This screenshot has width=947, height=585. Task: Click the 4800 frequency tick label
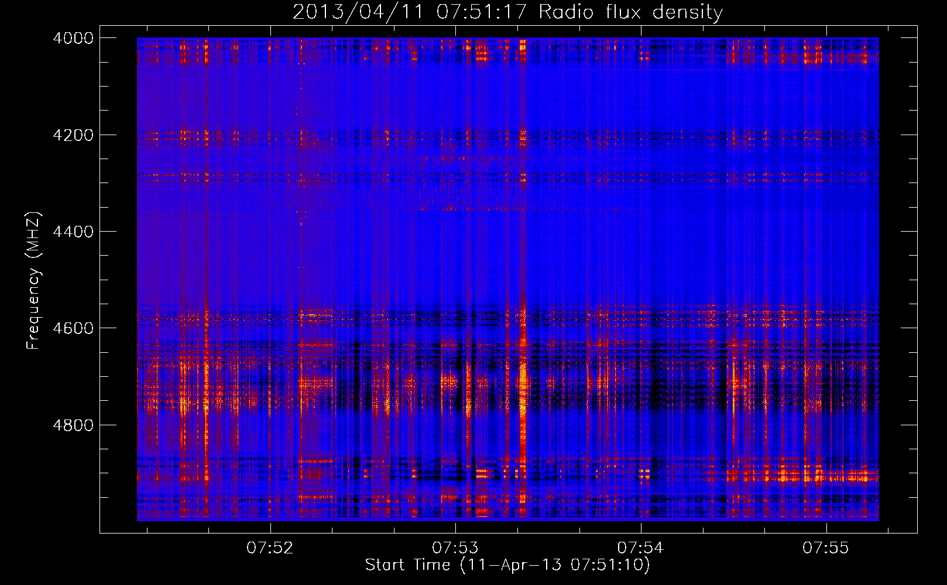tap(73, 425)
